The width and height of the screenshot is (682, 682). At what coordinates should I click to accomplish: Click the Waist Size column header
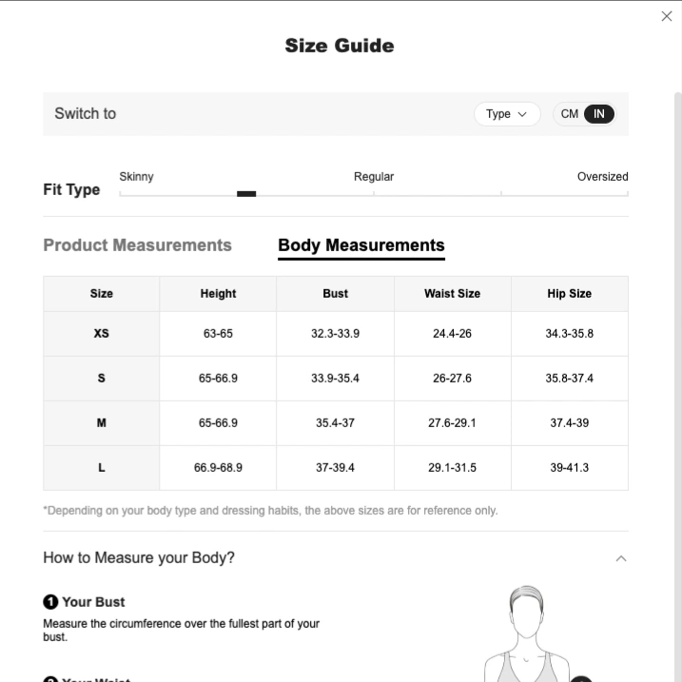[x=452, y=294]
